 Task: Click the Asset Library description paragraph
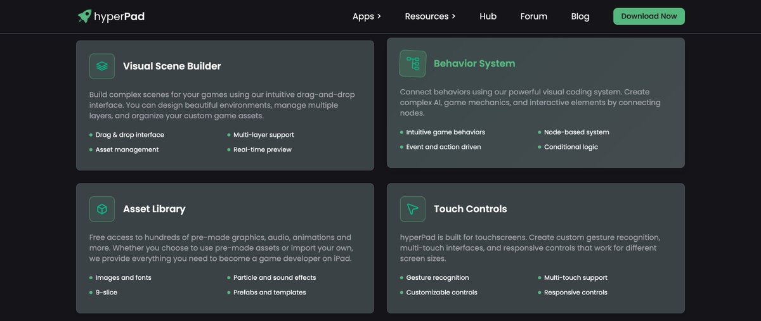click(x=221, y=248)
